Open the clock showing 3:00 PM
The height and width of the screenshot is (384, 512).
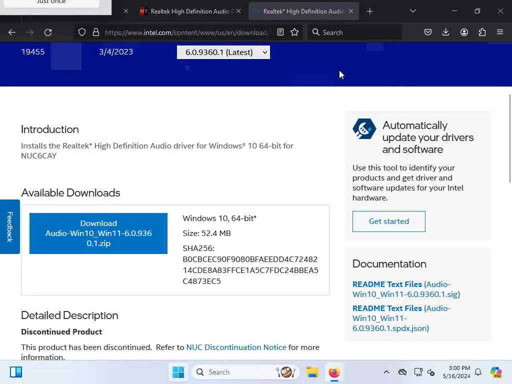click(x=456, y=372)
